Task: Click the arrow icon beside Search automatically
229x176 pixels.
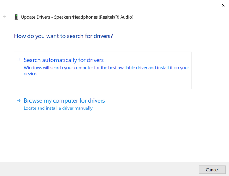Action: pyautogui.click(x=19, y=60)
